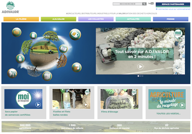Open the A.D.I.VALOR menu
The width and height of the screenshot is (192, 134).
[x=59, y=19]
